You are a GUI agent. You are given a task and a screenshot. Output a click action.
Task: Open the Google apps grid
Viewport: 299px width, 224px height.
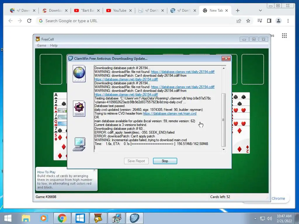click(284, 35)
